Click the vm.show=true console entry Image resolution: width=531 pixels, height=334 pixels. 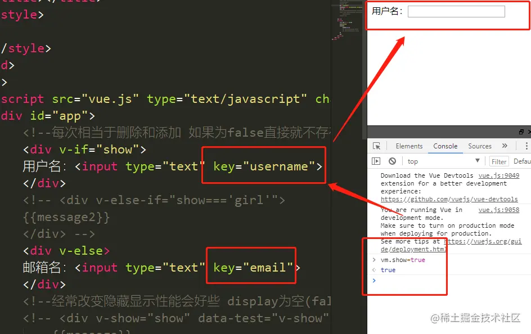[x=403, y=260]
